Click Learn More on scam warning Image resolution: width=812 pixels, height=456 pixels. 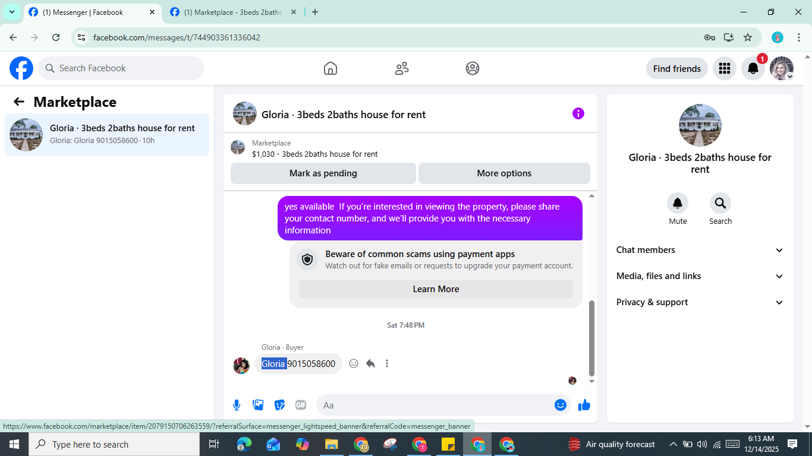point(436,289)
